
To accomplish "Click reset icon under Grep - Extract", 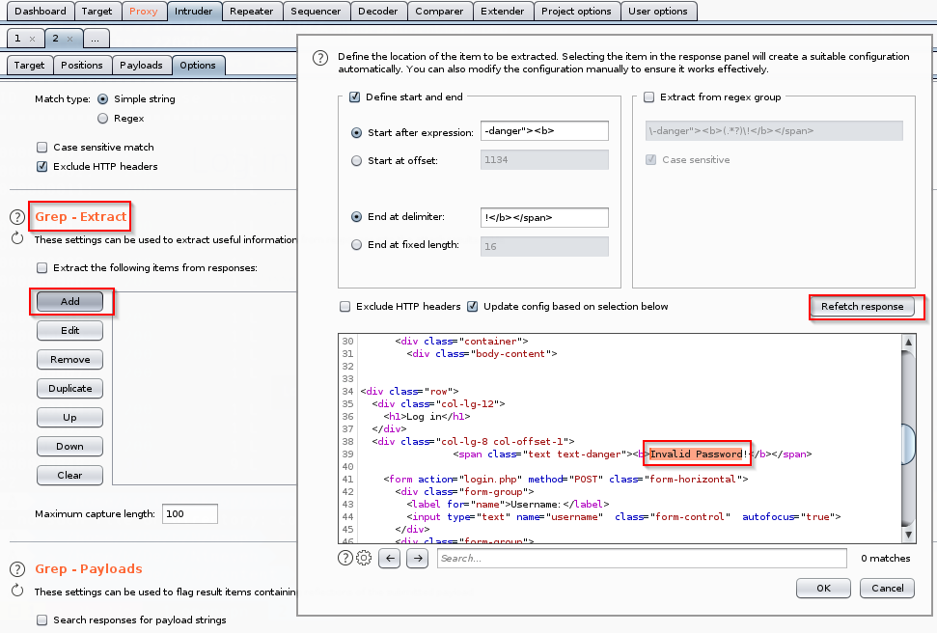I will tap(17, 238).
